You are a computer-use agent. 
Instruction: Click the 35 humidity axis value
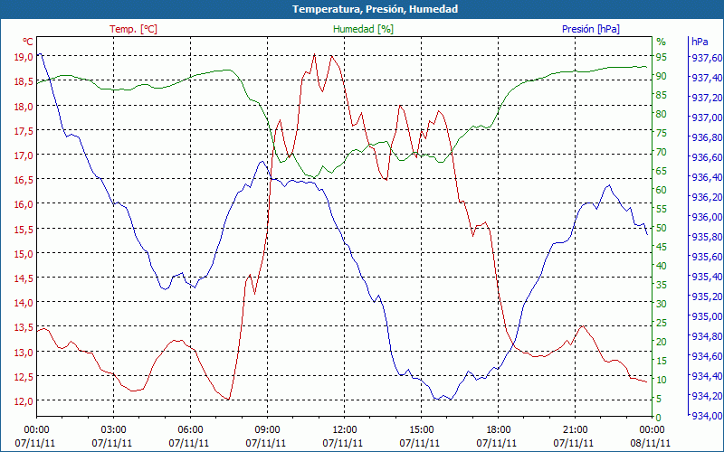click(662, 285)
